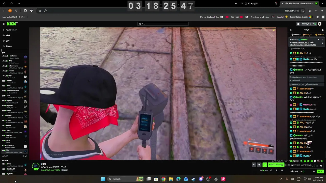Viewport: 326px width, 183px height.
Task: Click the green gift subscriptions button
Action: [x=276, y=165]
